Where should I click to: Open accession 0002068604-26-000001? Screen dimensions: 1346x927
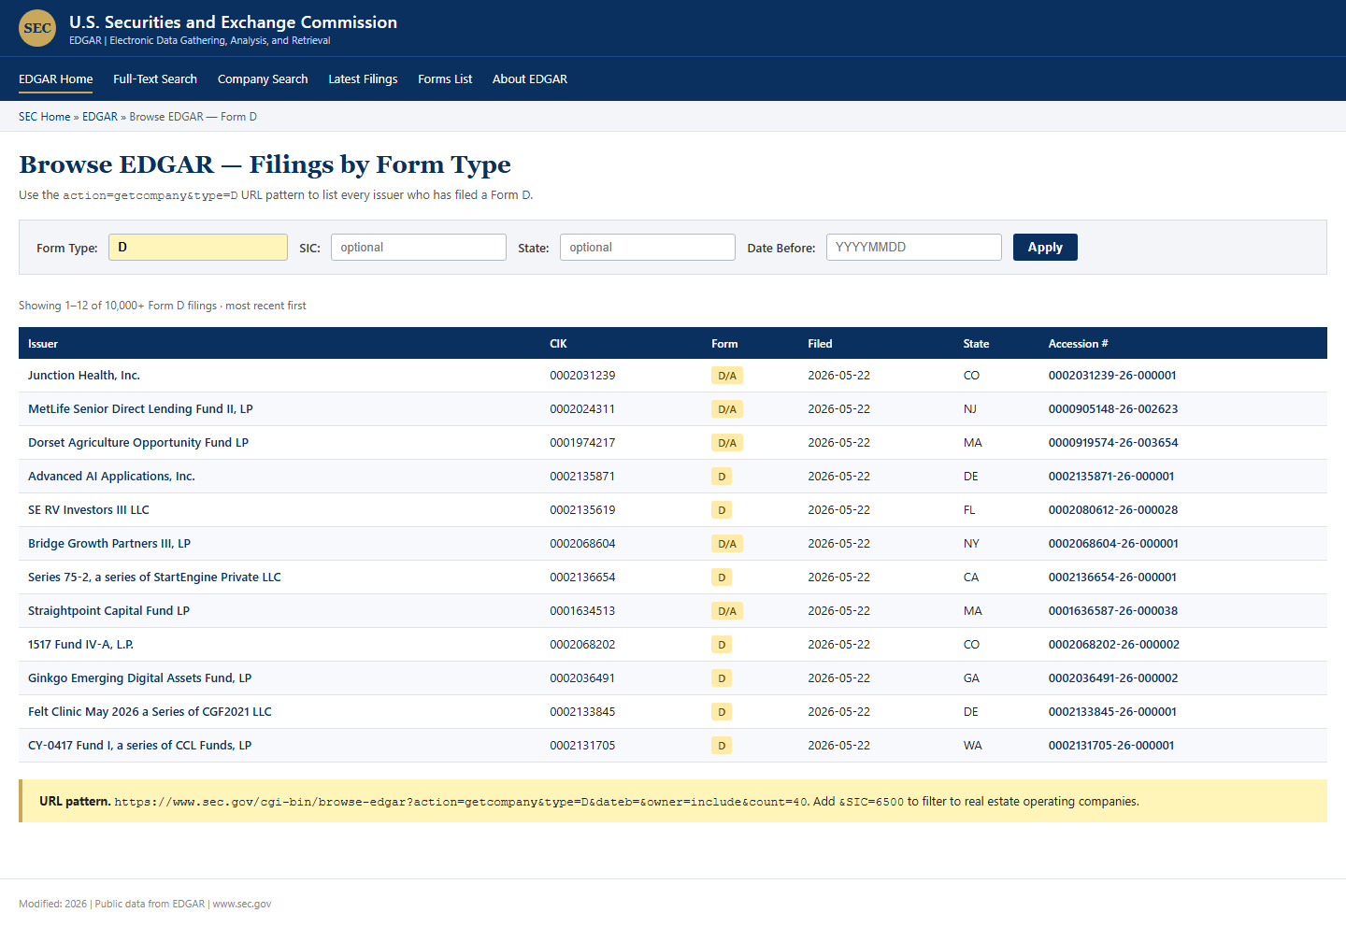[x=1113, y=544]
